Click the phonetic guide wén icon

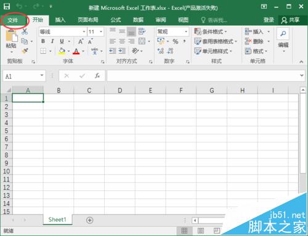click(x=94, y=51)
